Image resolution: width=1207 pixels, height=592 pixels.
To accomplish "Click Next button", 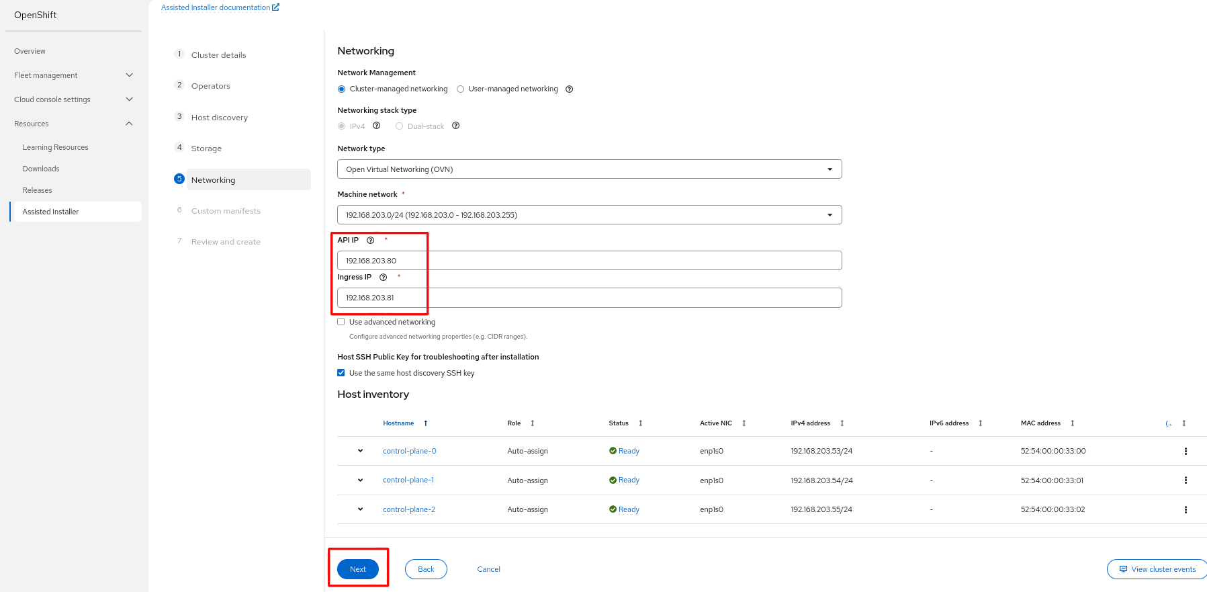I will point(358,569).
